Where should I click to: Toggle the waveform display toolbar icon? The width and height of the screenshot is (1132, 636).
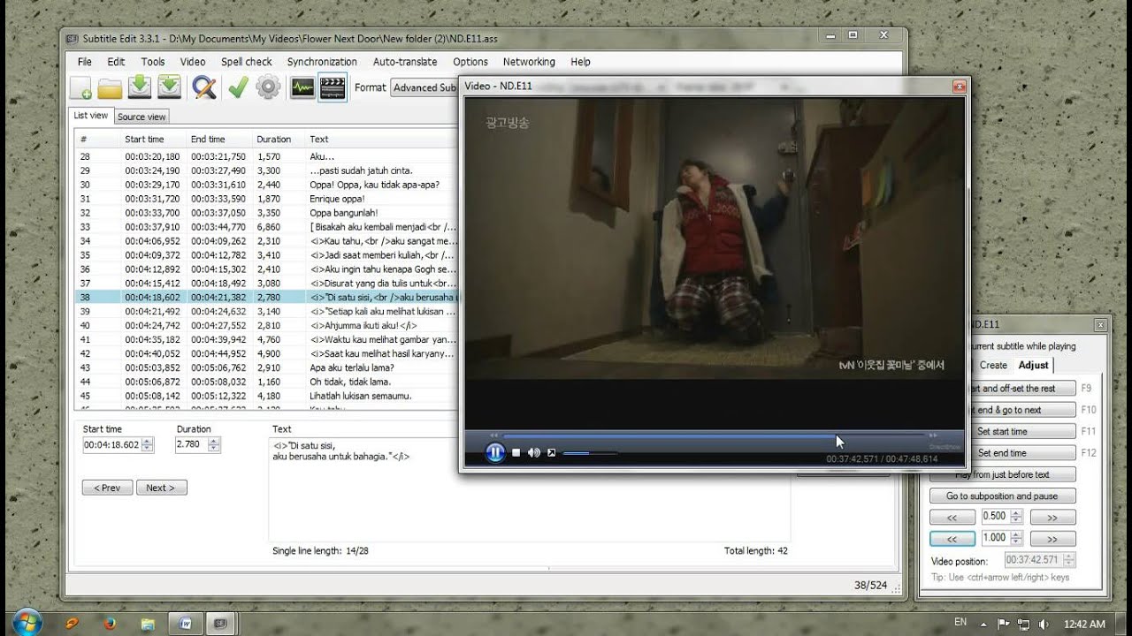(302, 87)
